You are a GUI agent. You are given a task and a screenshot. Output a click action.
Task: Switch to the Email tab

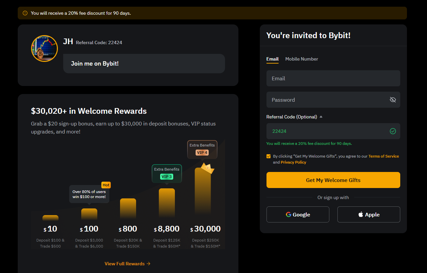(272, 59)
